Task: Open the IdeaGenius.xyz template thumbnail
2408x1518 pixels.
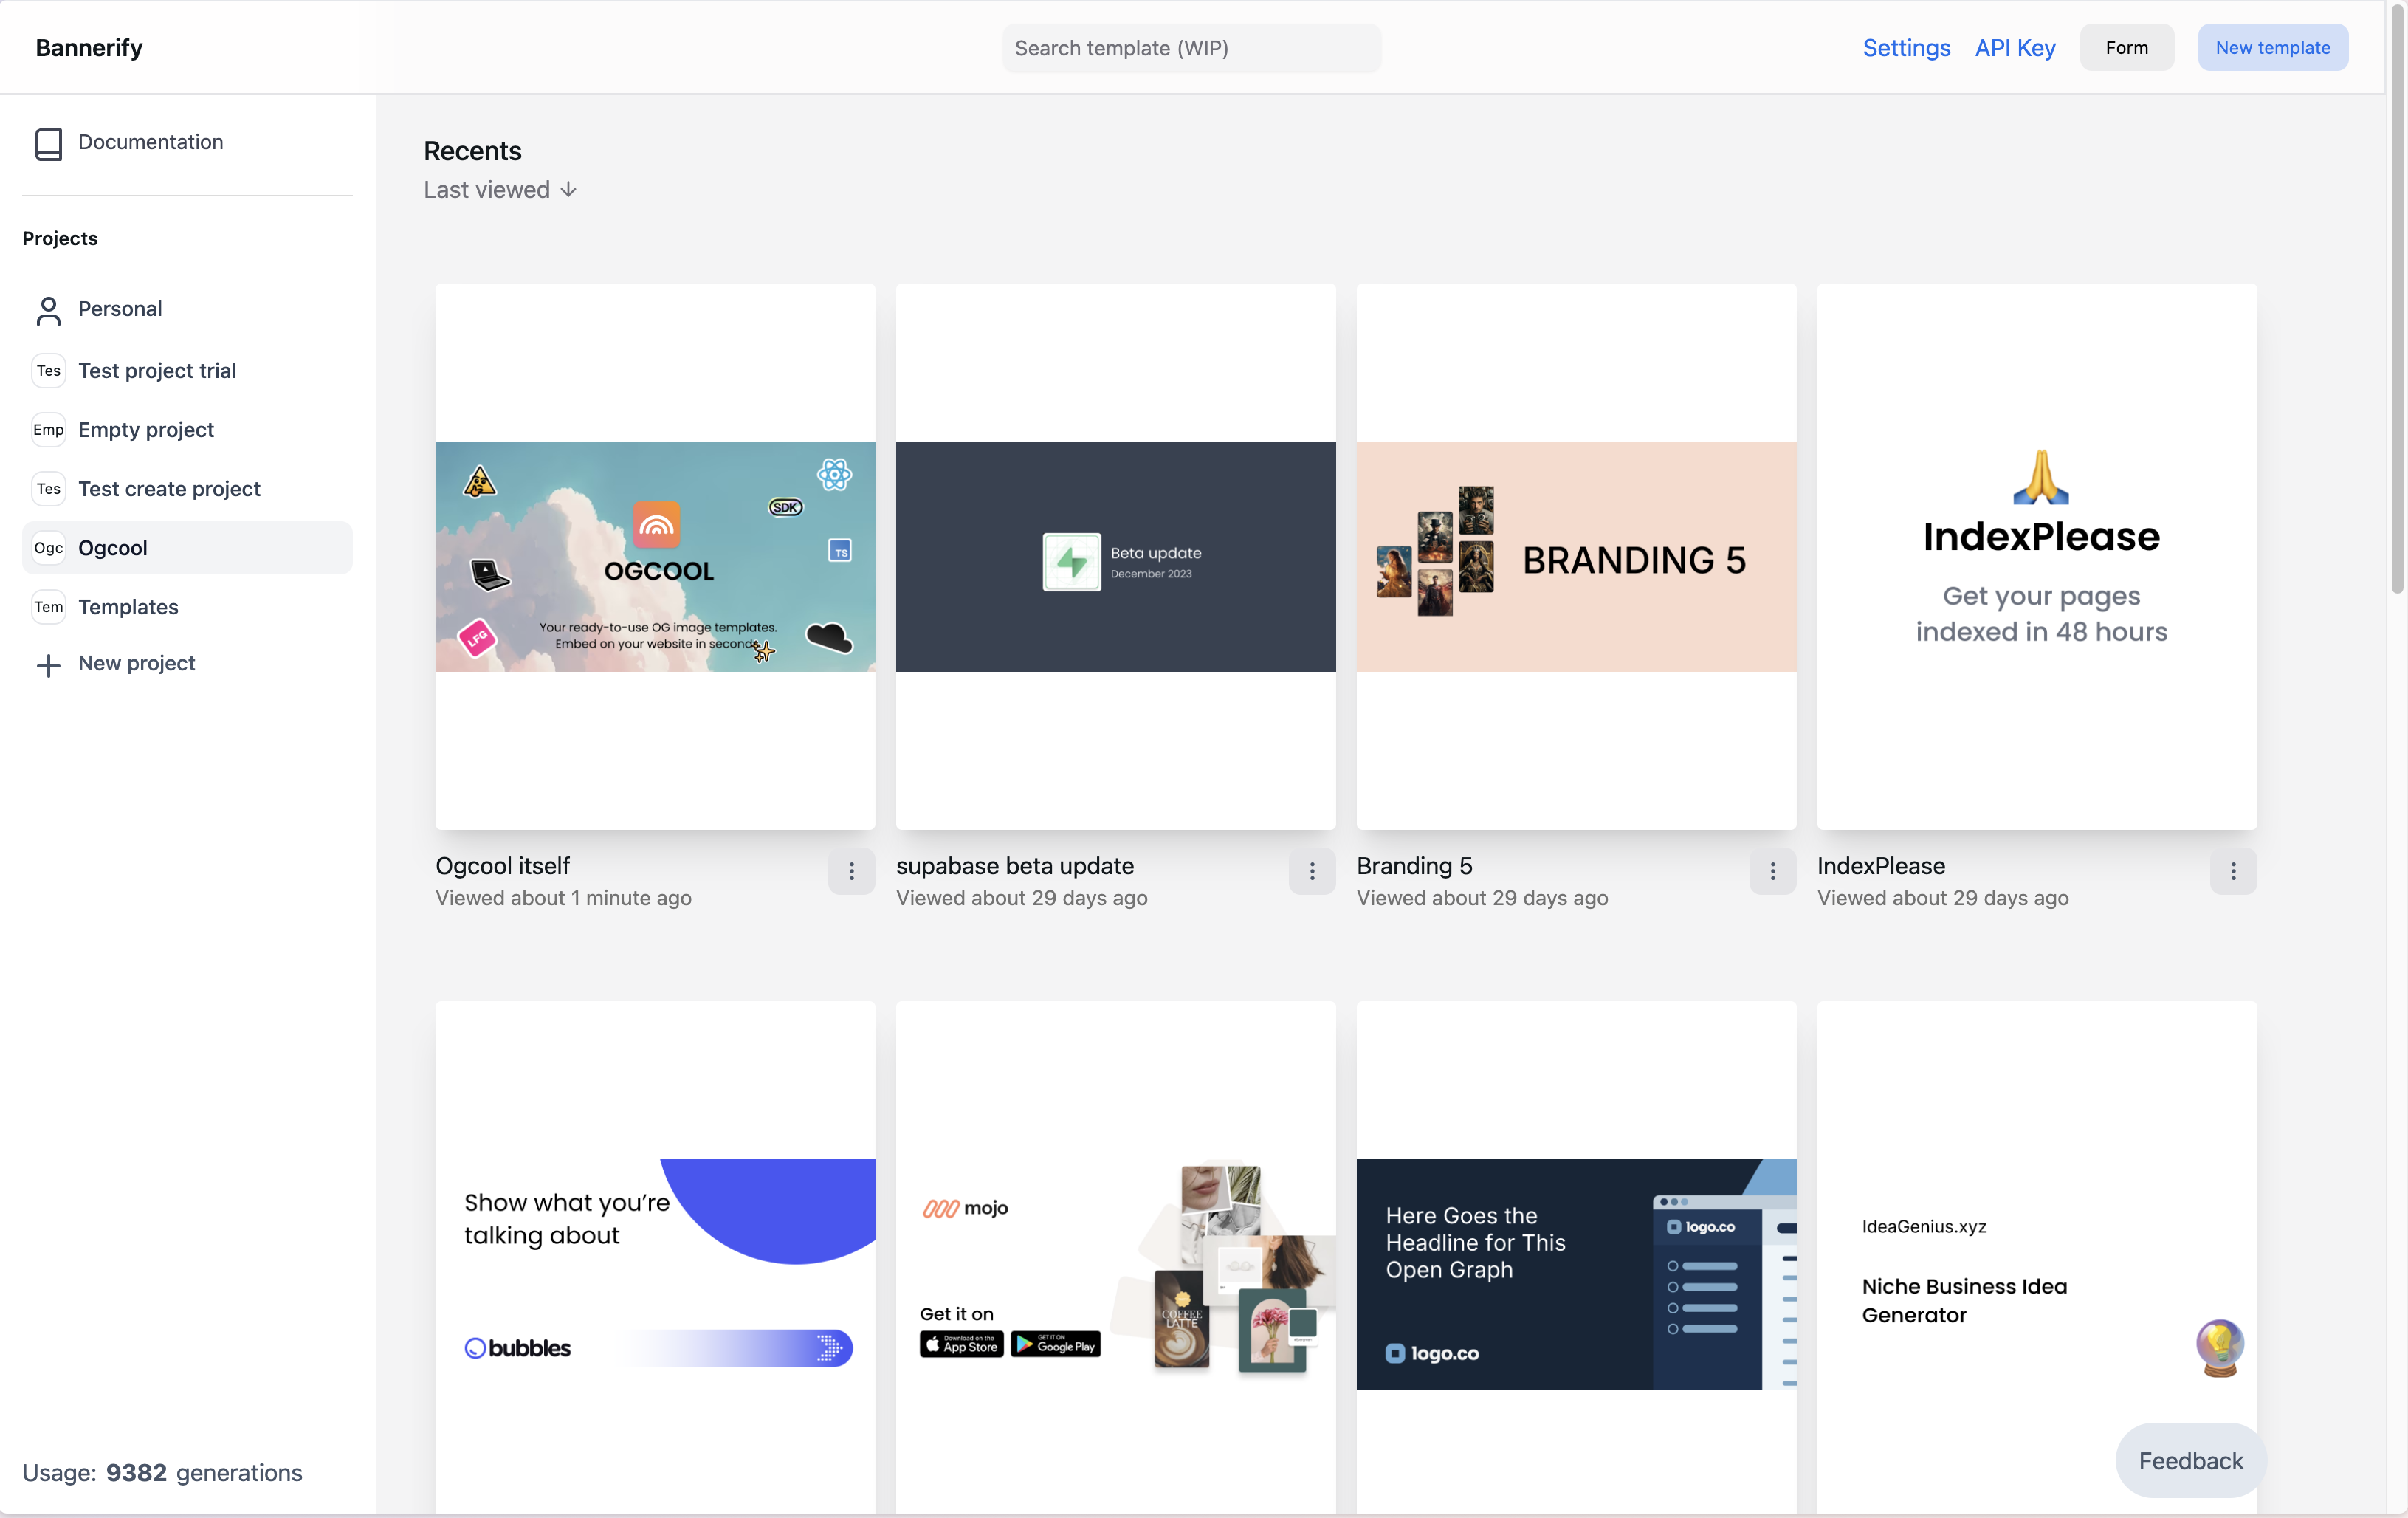Action: pyautogui.click(x=2037, y=1258)
